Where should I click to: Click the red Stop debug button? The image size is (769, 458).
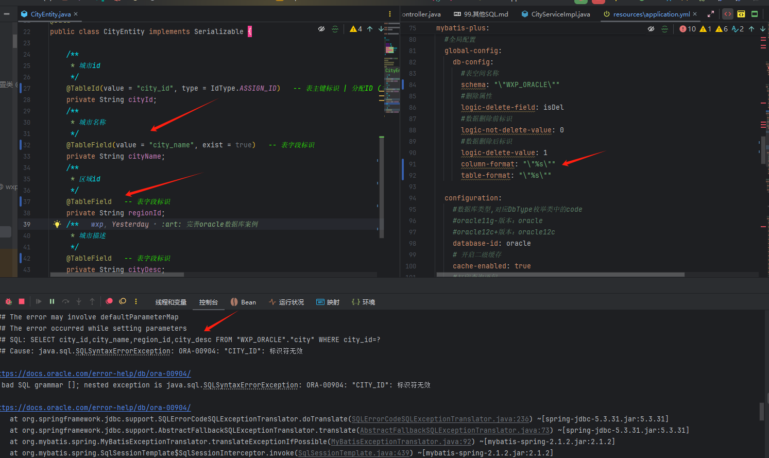(22, 301)
